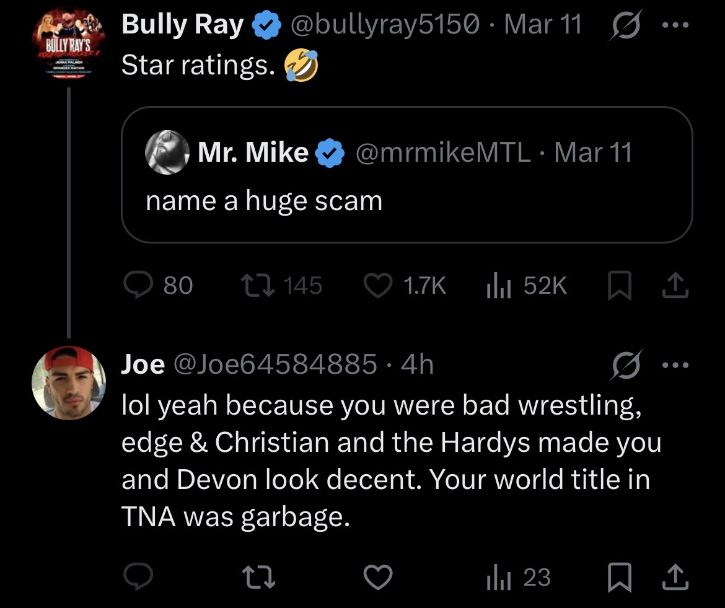The width and height of the screenshot is (725, 608).
Task: Reply to Bully Ray's tweet
Action: [157, 285]
